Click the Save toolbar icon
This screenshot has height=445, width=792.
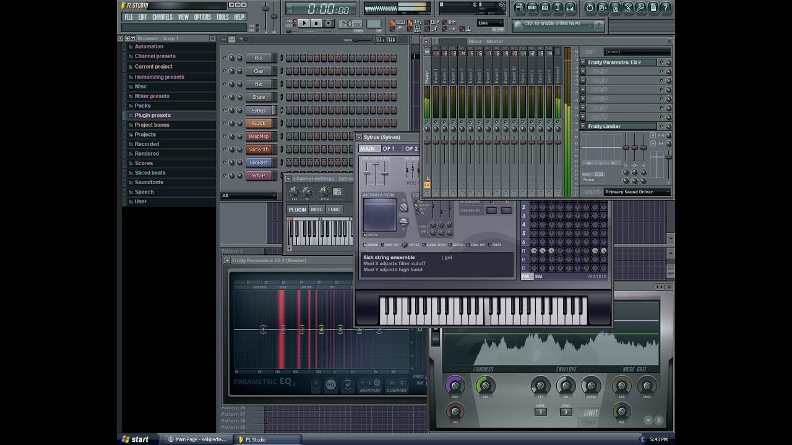tap(603, 8)
